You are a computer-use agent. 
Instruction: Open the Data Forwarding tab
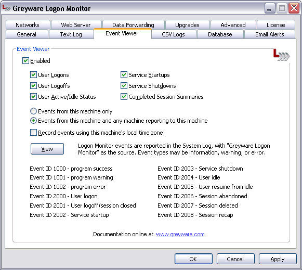[x=133, y=25]
